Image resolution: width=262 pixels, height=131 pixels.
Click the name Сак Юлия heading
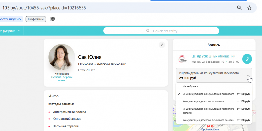tap(90, 57)
